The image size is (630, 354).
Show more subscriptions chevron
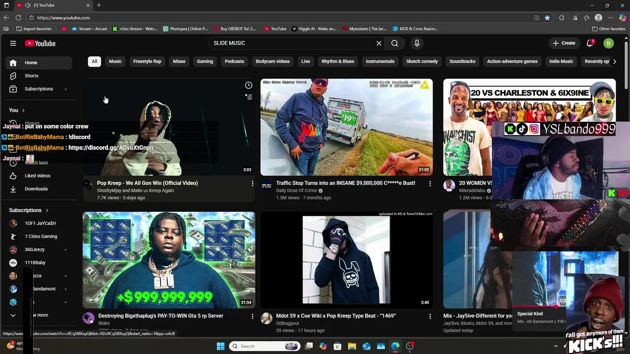click(13, 315)
